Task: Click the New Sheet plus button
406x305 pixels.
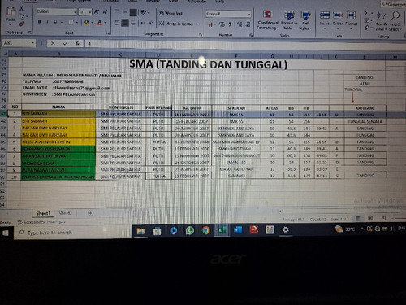Action: click(90, 213)
